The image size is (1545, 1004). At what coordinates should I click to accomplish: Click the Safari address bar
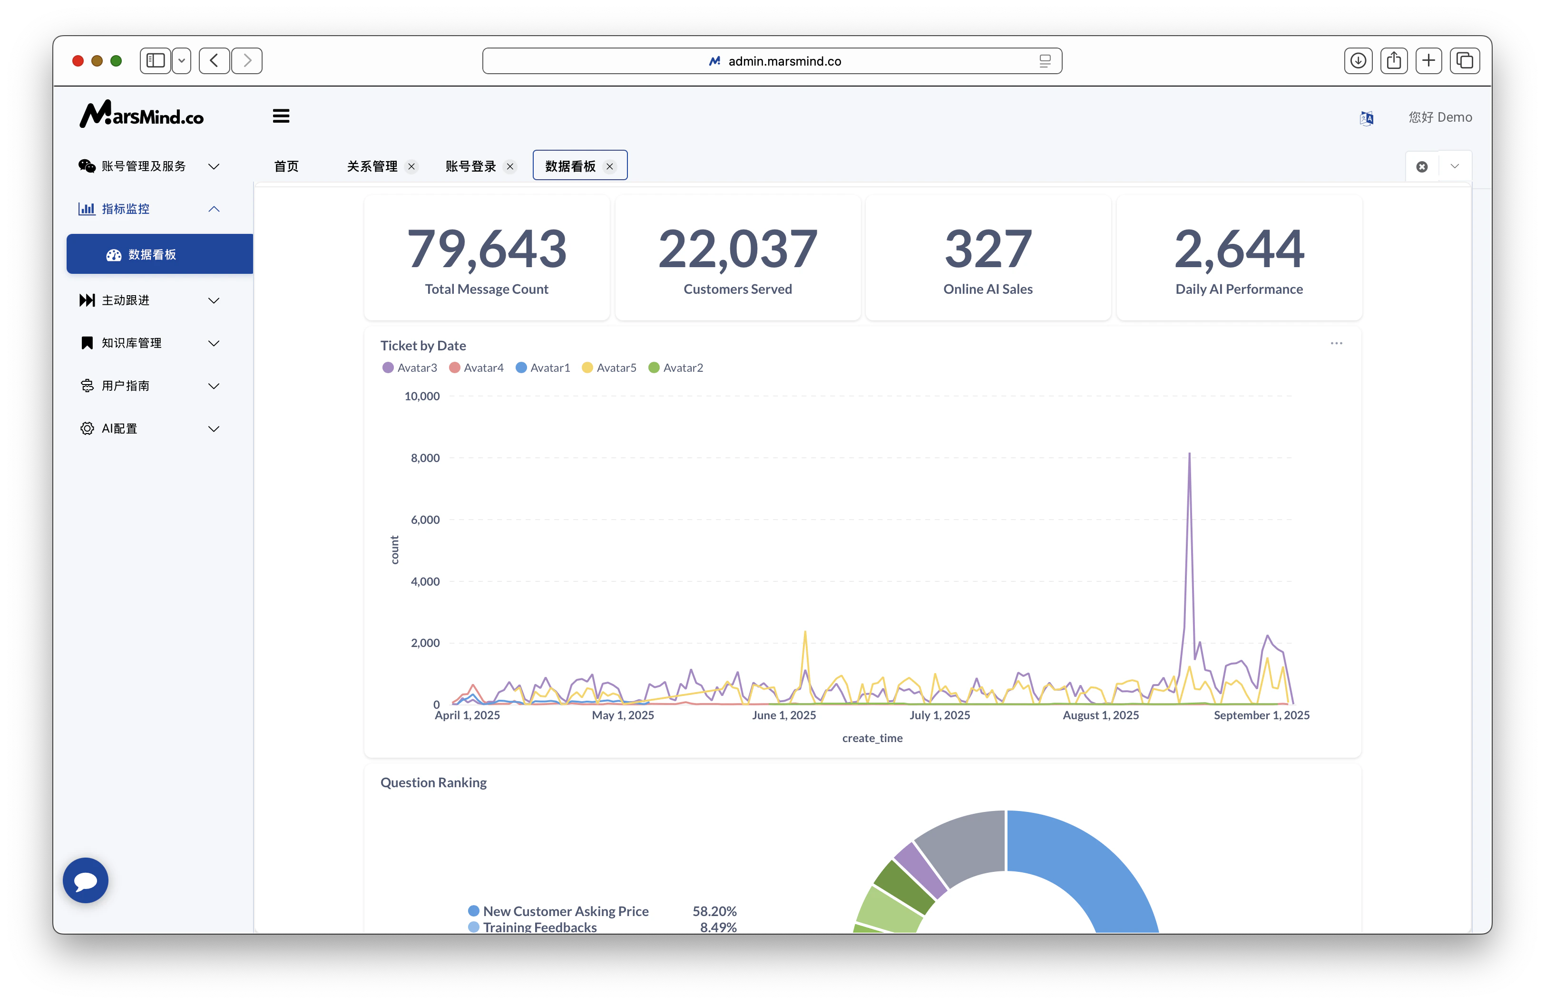(x=772, y=61)
